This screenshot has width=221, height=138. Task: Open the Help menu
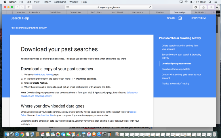[84, 2]
